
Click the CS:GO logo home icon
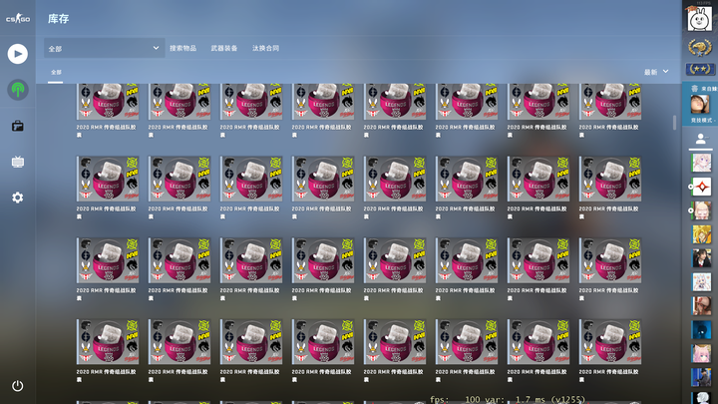18,19
